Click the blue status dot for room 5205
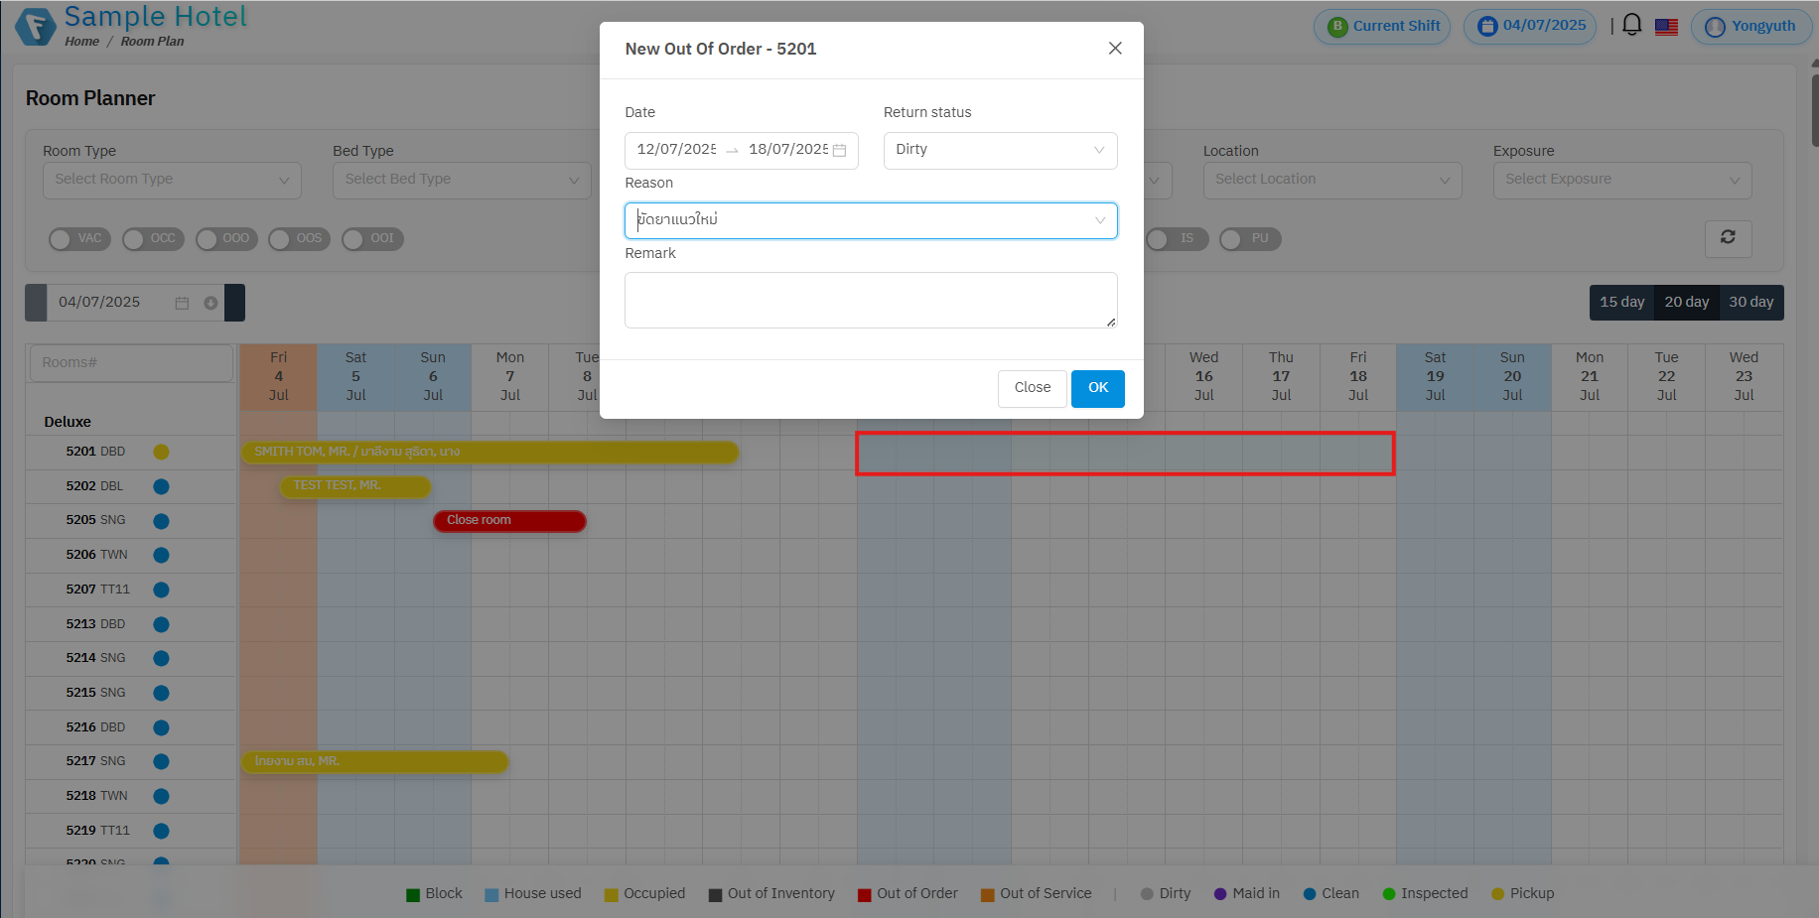The height and width of the screenshot is (918, 1819). pyautogui.click(x=161, y=521)
